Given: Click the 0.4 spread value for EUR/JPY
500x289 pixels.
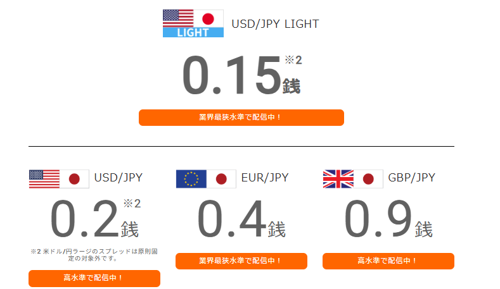Looking at the screenshot, I should [232, 218].
